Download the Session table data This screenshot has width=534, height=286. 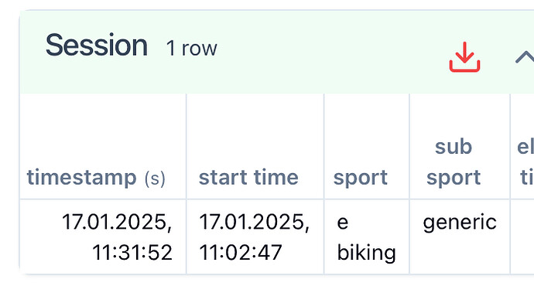[x=464, y=56]
